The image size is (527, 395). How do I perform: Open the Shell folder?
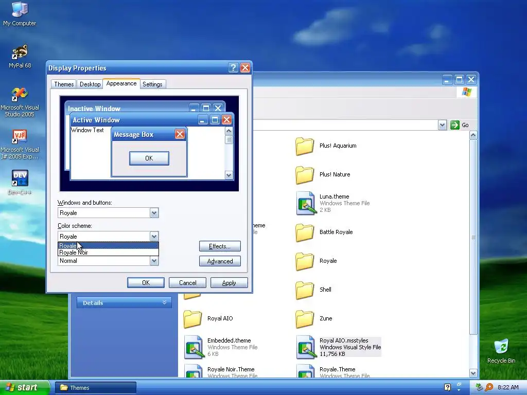coord(305,290)
